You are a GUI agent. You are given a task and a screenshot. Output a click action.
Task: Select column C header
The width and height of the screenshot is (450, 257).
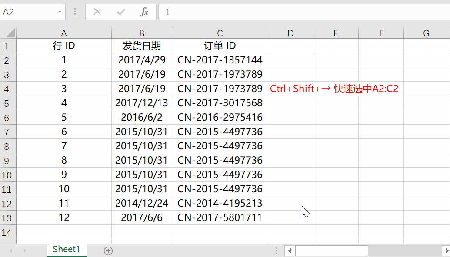[x=220, y=33]
